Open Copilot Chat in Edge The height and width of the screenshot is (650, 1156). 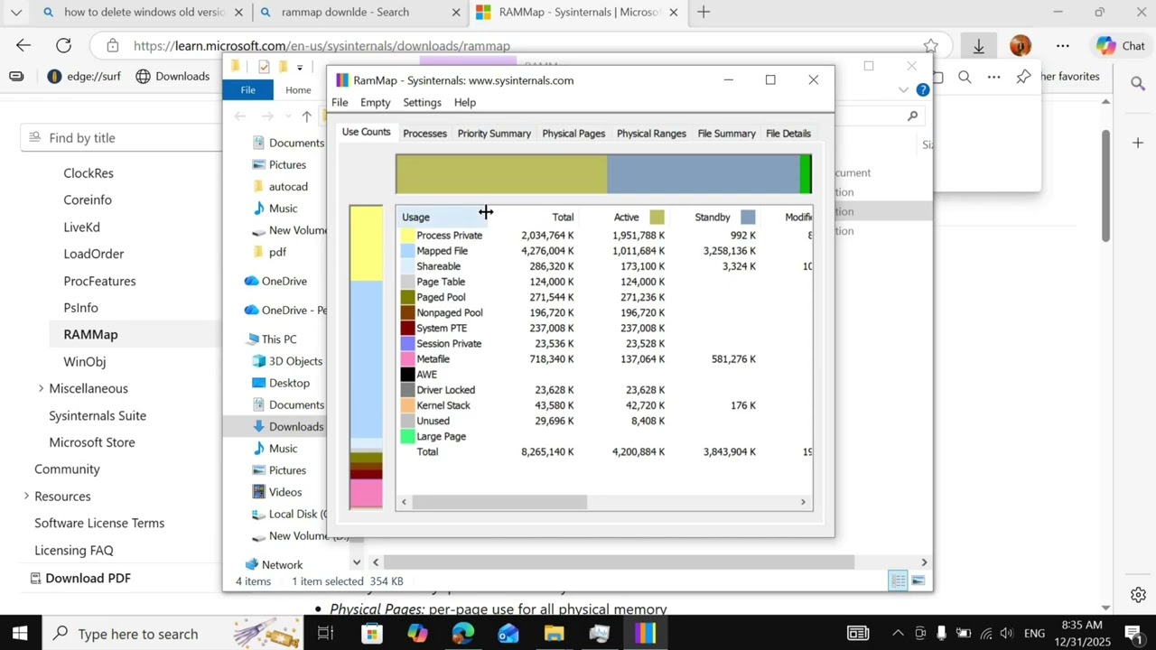(x=1120, y=46)
